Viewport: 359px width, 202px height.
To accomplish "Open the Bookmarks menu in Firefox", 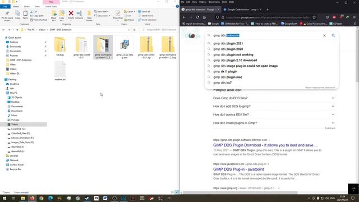I will coord(214,2).
